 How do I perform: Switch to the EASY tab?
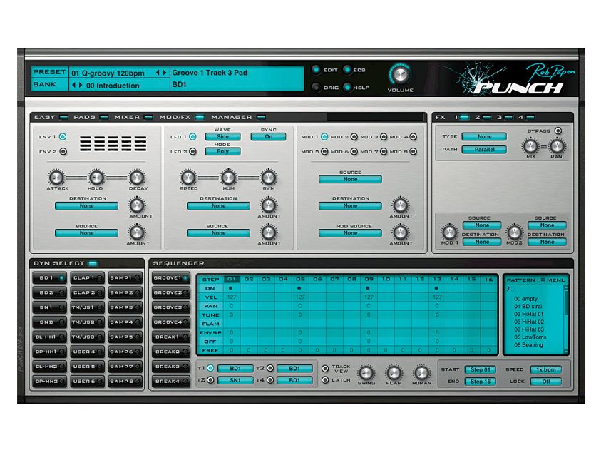point(51,117)
